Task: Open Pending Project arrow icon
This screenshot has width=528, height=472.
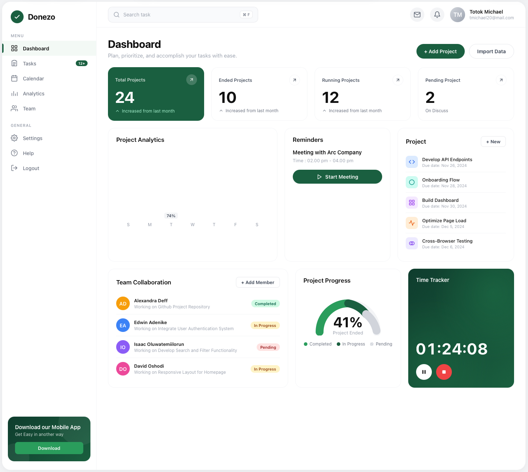Action: pos(501,80)
